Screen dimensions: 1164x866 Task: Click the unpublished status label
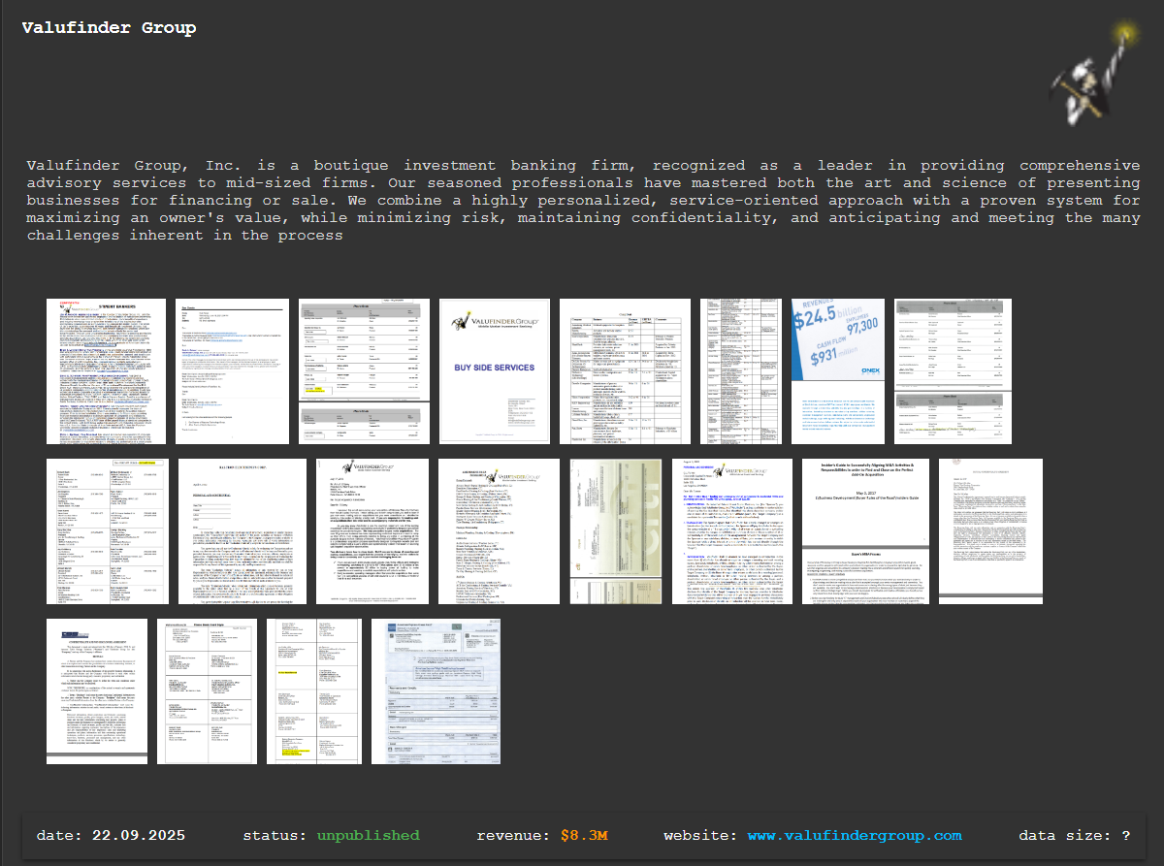tap(368, 835)
